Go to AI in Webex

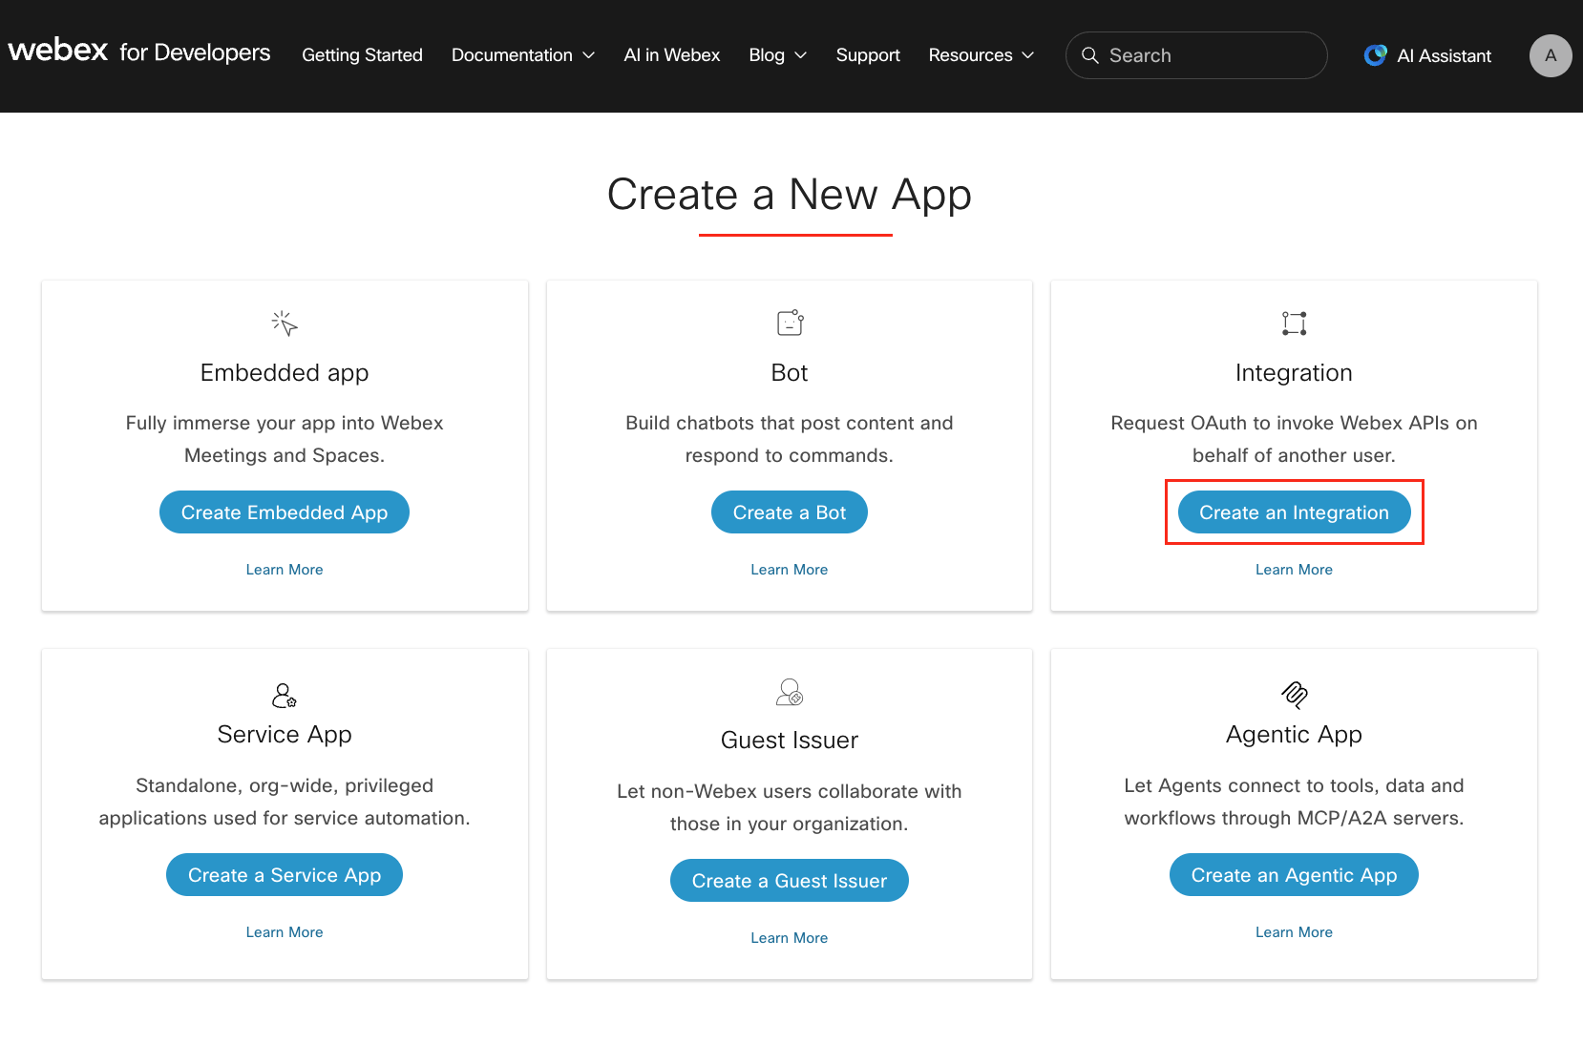[672, 55]
